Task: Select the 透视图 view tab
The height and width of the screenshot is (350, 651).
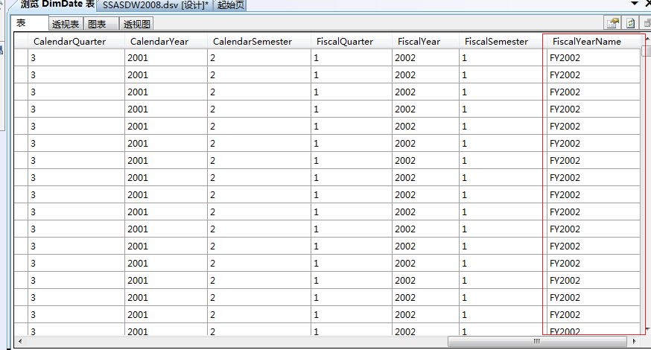Action: 136,24
